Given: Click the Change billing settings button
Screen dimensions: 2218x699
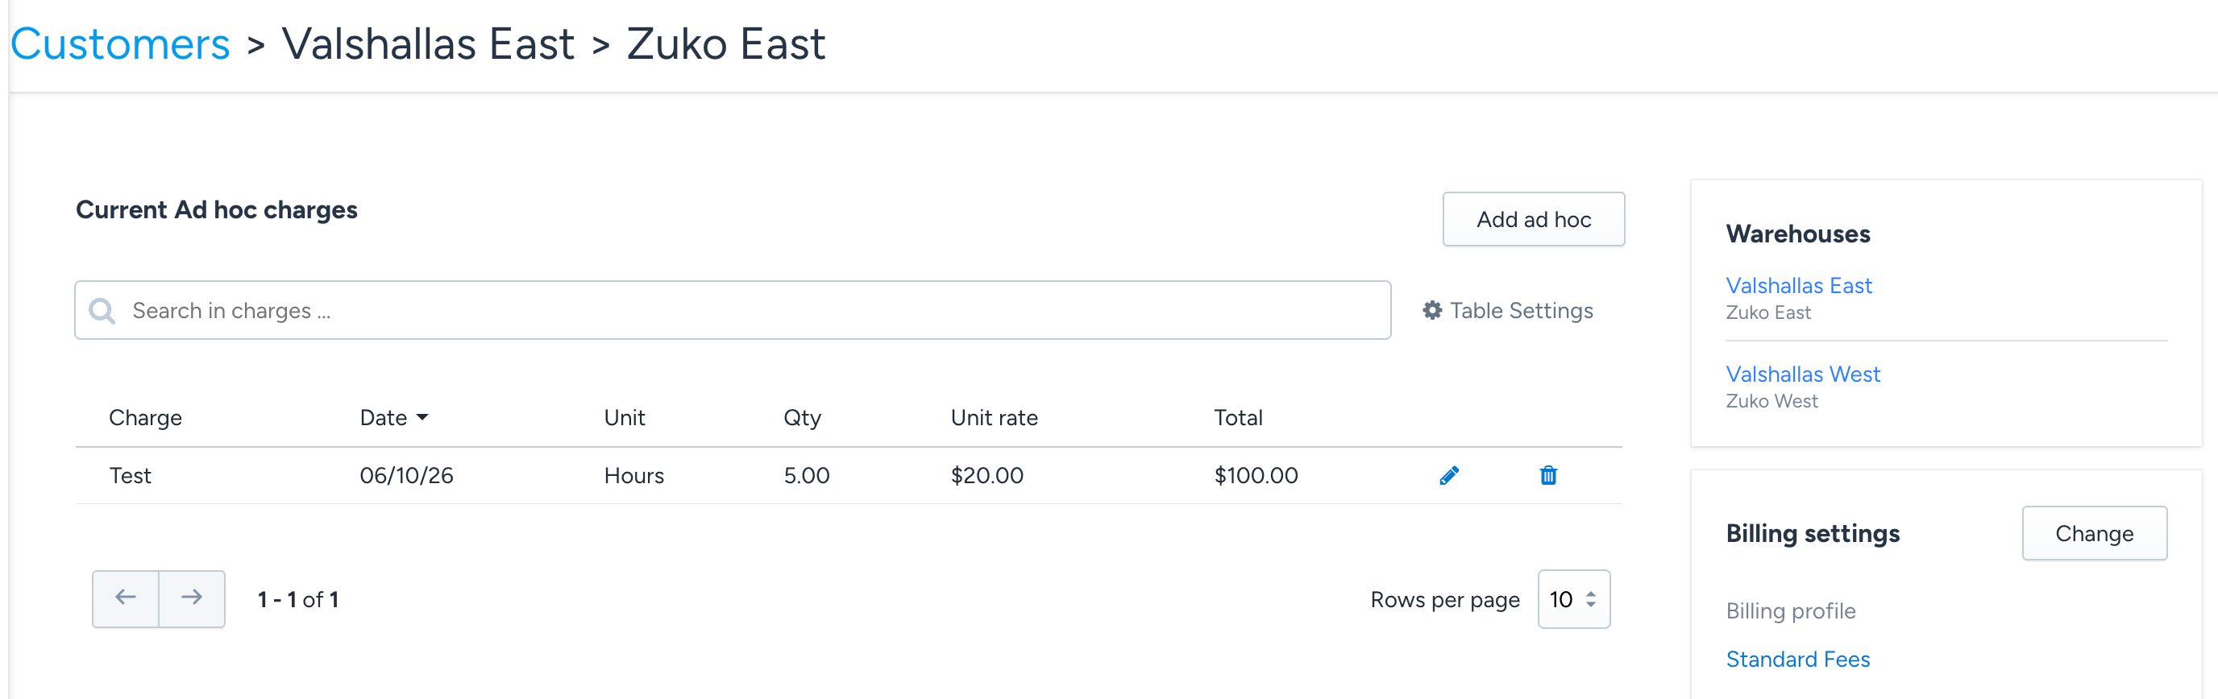Looking at the screenshot, I should [2094, 533].
